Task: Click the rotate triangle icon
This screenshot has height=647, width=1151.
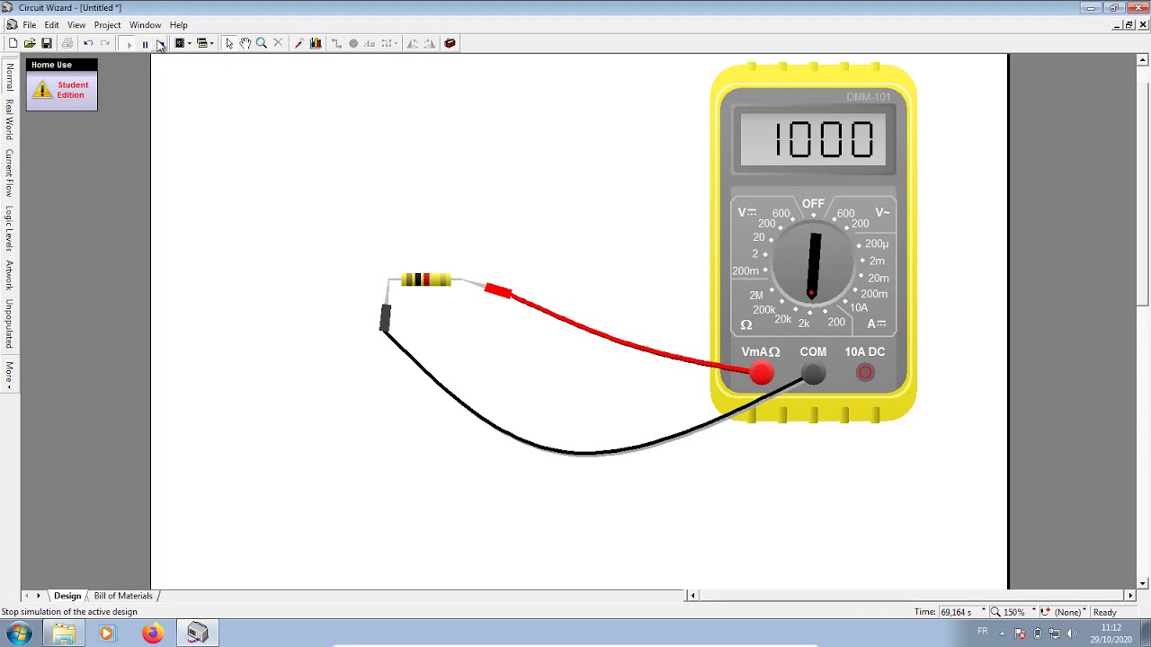Action: (x=429, y=43)
